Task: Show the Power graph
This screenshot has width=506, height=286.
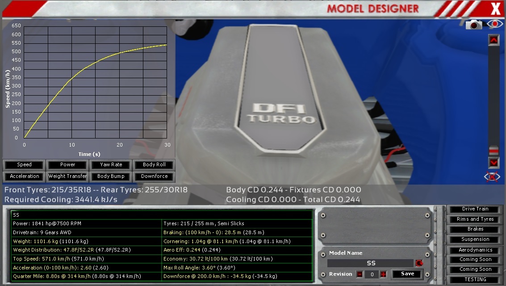Action: tap(67, 164)
